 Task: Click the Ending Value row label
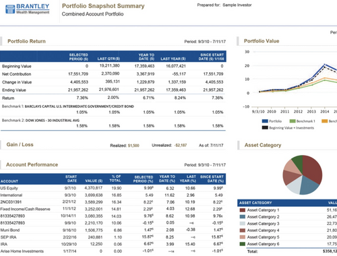click(x=14, y=90)
